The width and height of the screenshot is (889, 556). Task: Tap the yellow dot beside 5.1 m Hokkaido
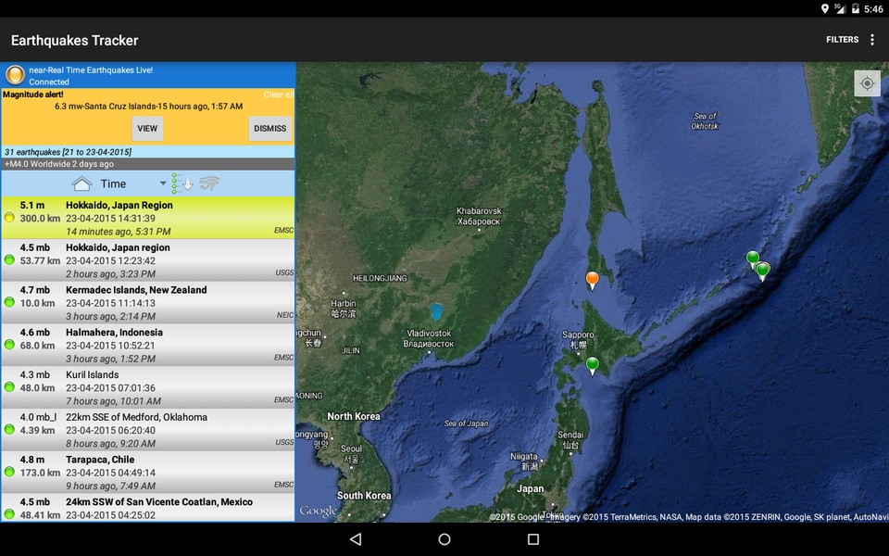[9, 217]
